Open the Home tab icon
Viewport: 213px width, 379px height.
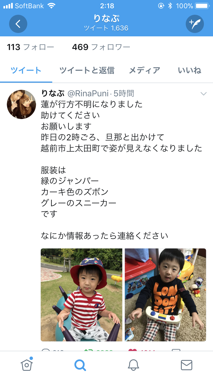[x=27, y=365]
